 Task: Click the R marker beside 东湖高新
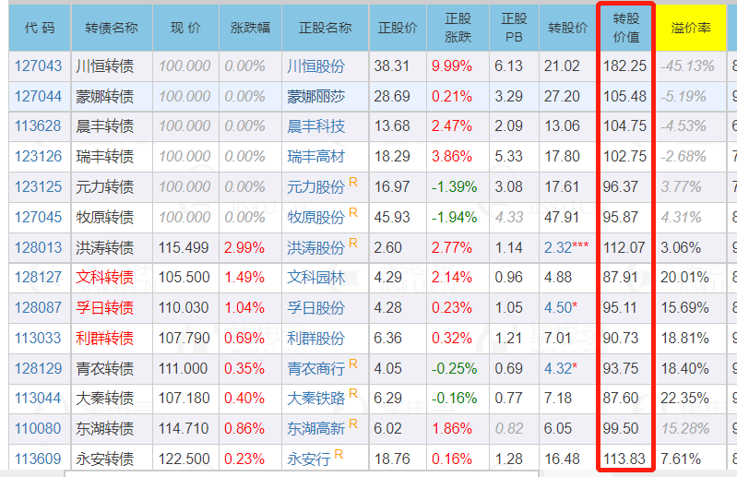pyautogui.click(x=353, y=423)
